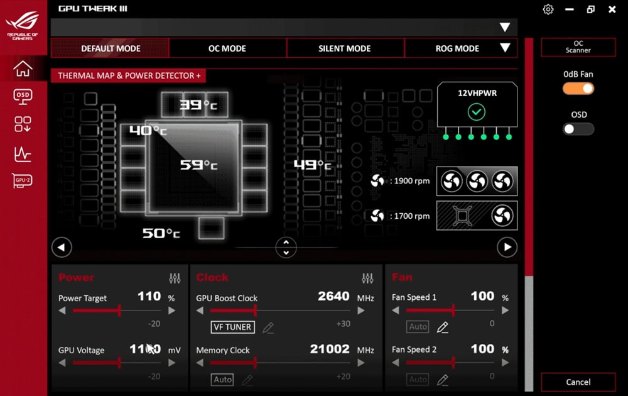Image resolution: width=628 pixels, height=396 pixels.
Task: Click the GPU Boost Clock value 2640
Action: 333,296
